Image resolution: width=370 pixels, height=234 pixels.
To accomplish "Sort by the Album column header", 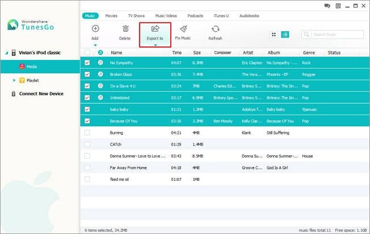I will pyautogui.click(x=274, y=53).
